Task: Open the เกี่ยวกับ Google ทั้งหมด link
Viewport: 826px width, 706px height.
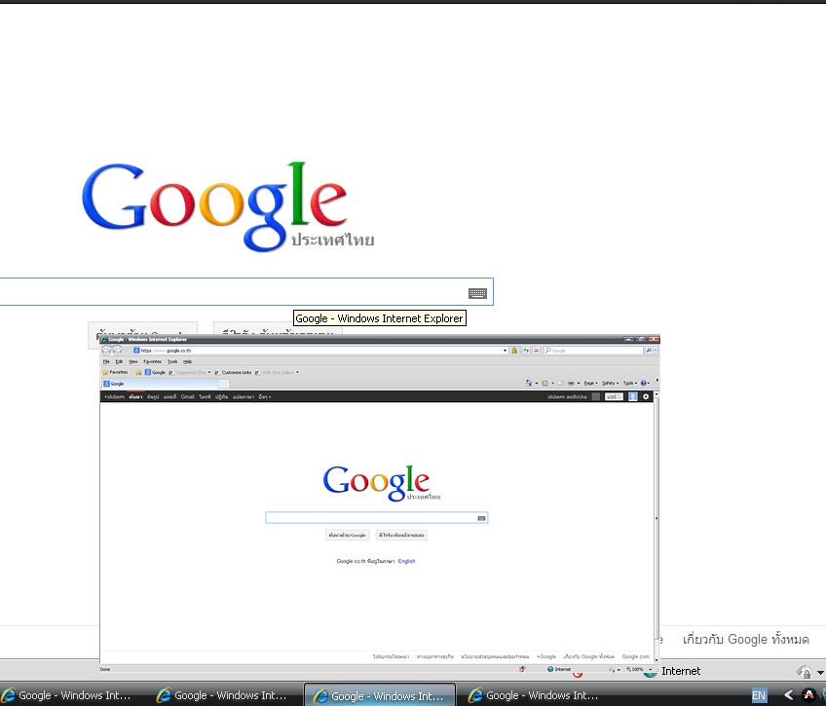Action: click(745, 639)
